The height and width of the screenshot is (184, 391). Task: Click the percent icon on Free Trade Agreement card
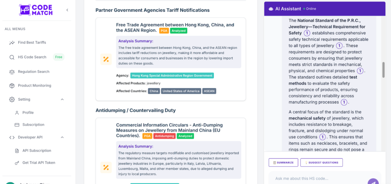(x=106, y=59)
